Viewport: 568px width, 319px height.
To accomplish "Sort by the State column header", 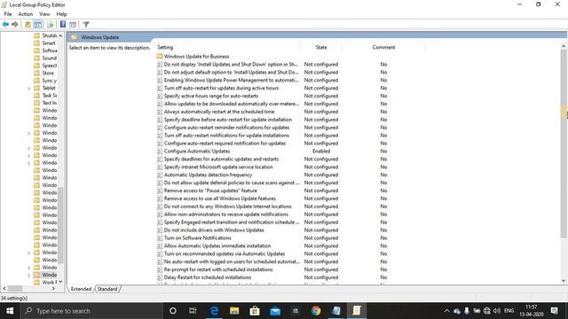I will point(321,47).
